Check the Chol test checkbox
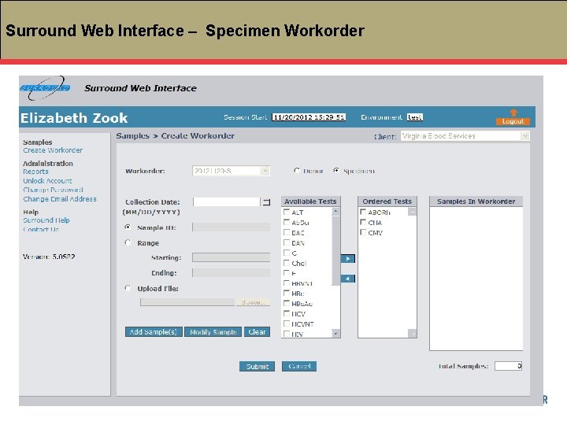The height and width of the screenshot is (425, 567). tap(287, 263)
